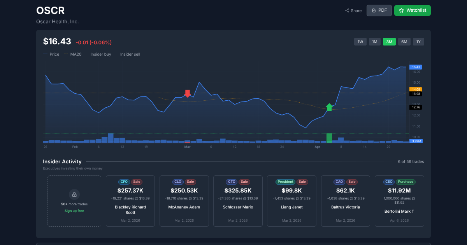The width and height of the screenshot is (467, 245).
Task: Click the red insider sell arrow
Action: (x=188, y=93)
